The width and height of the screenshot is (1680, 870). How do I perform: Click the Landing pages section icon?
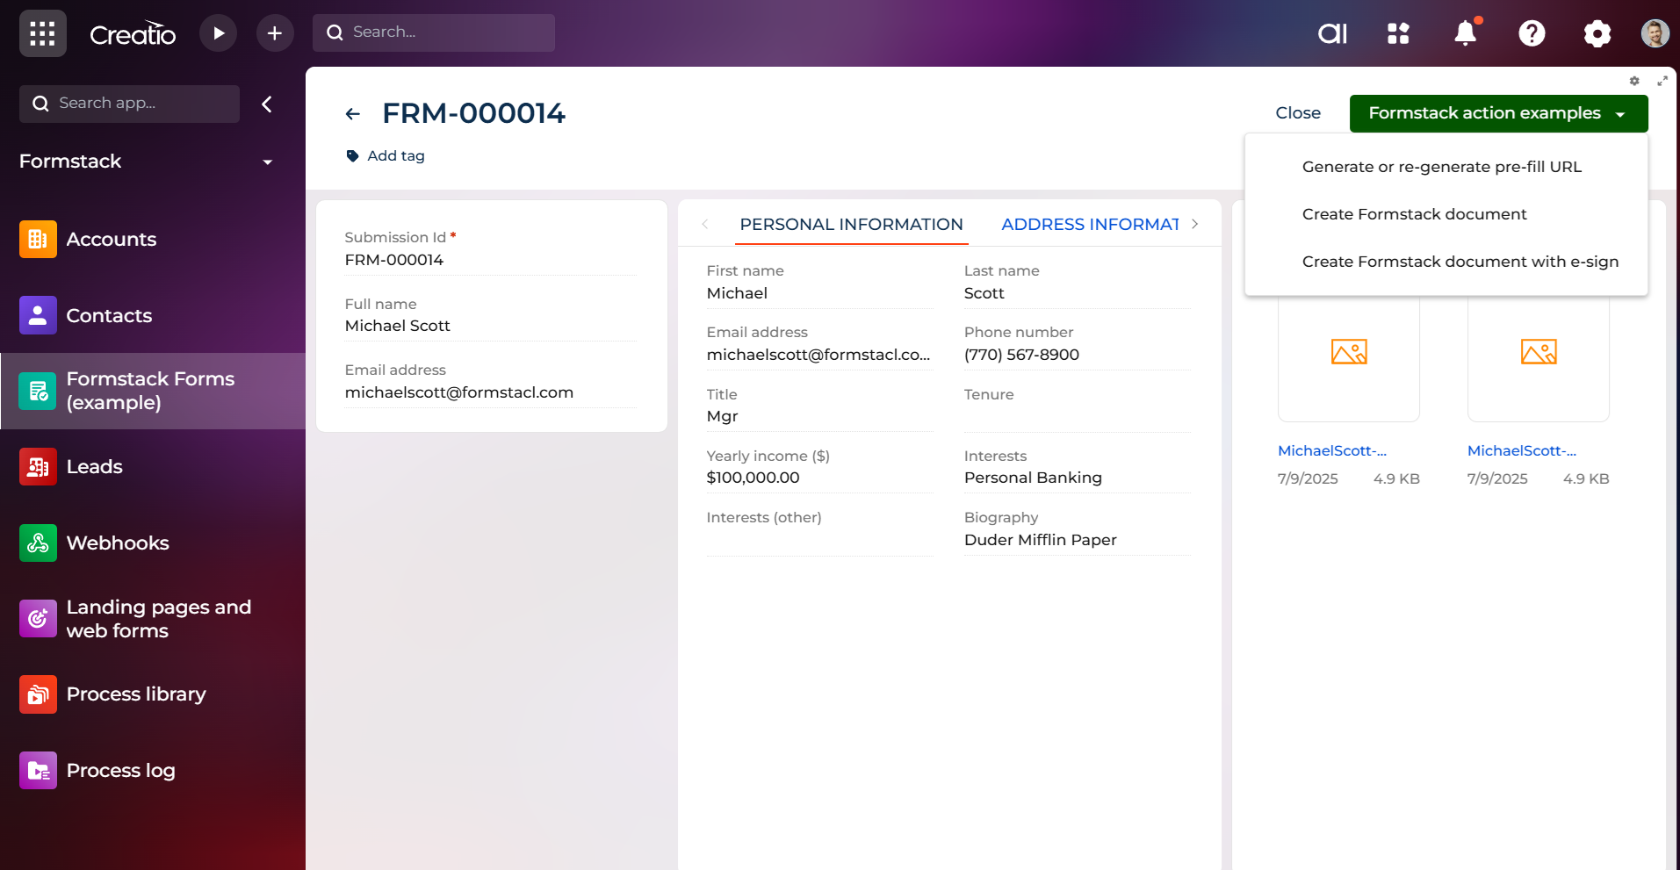tap(38, 619)
